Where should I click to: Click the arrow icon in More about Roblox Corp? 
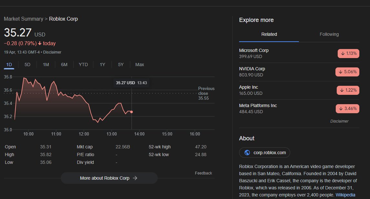[135, 178]
